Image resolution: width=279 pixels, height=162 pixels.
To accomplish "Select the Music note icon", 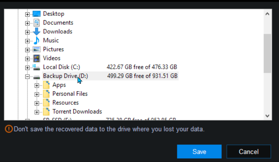I will click(36, 40).
